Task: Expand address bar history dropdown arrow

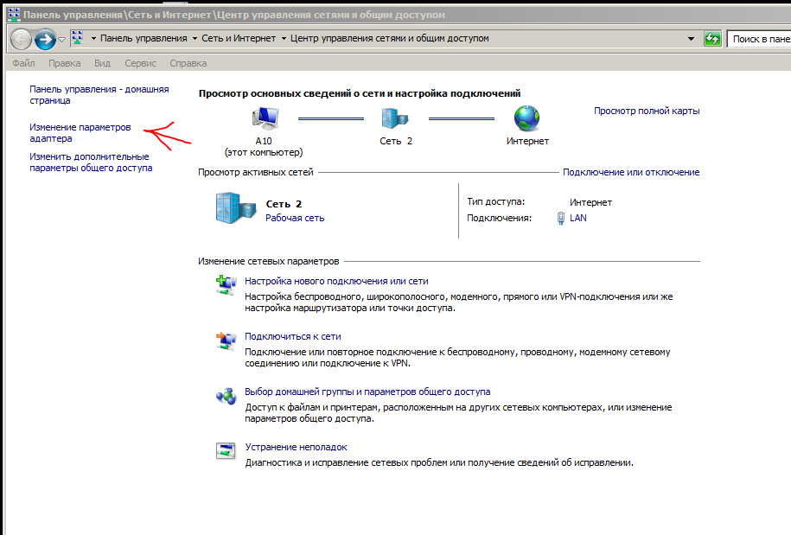Action: (x=691, y=39)
